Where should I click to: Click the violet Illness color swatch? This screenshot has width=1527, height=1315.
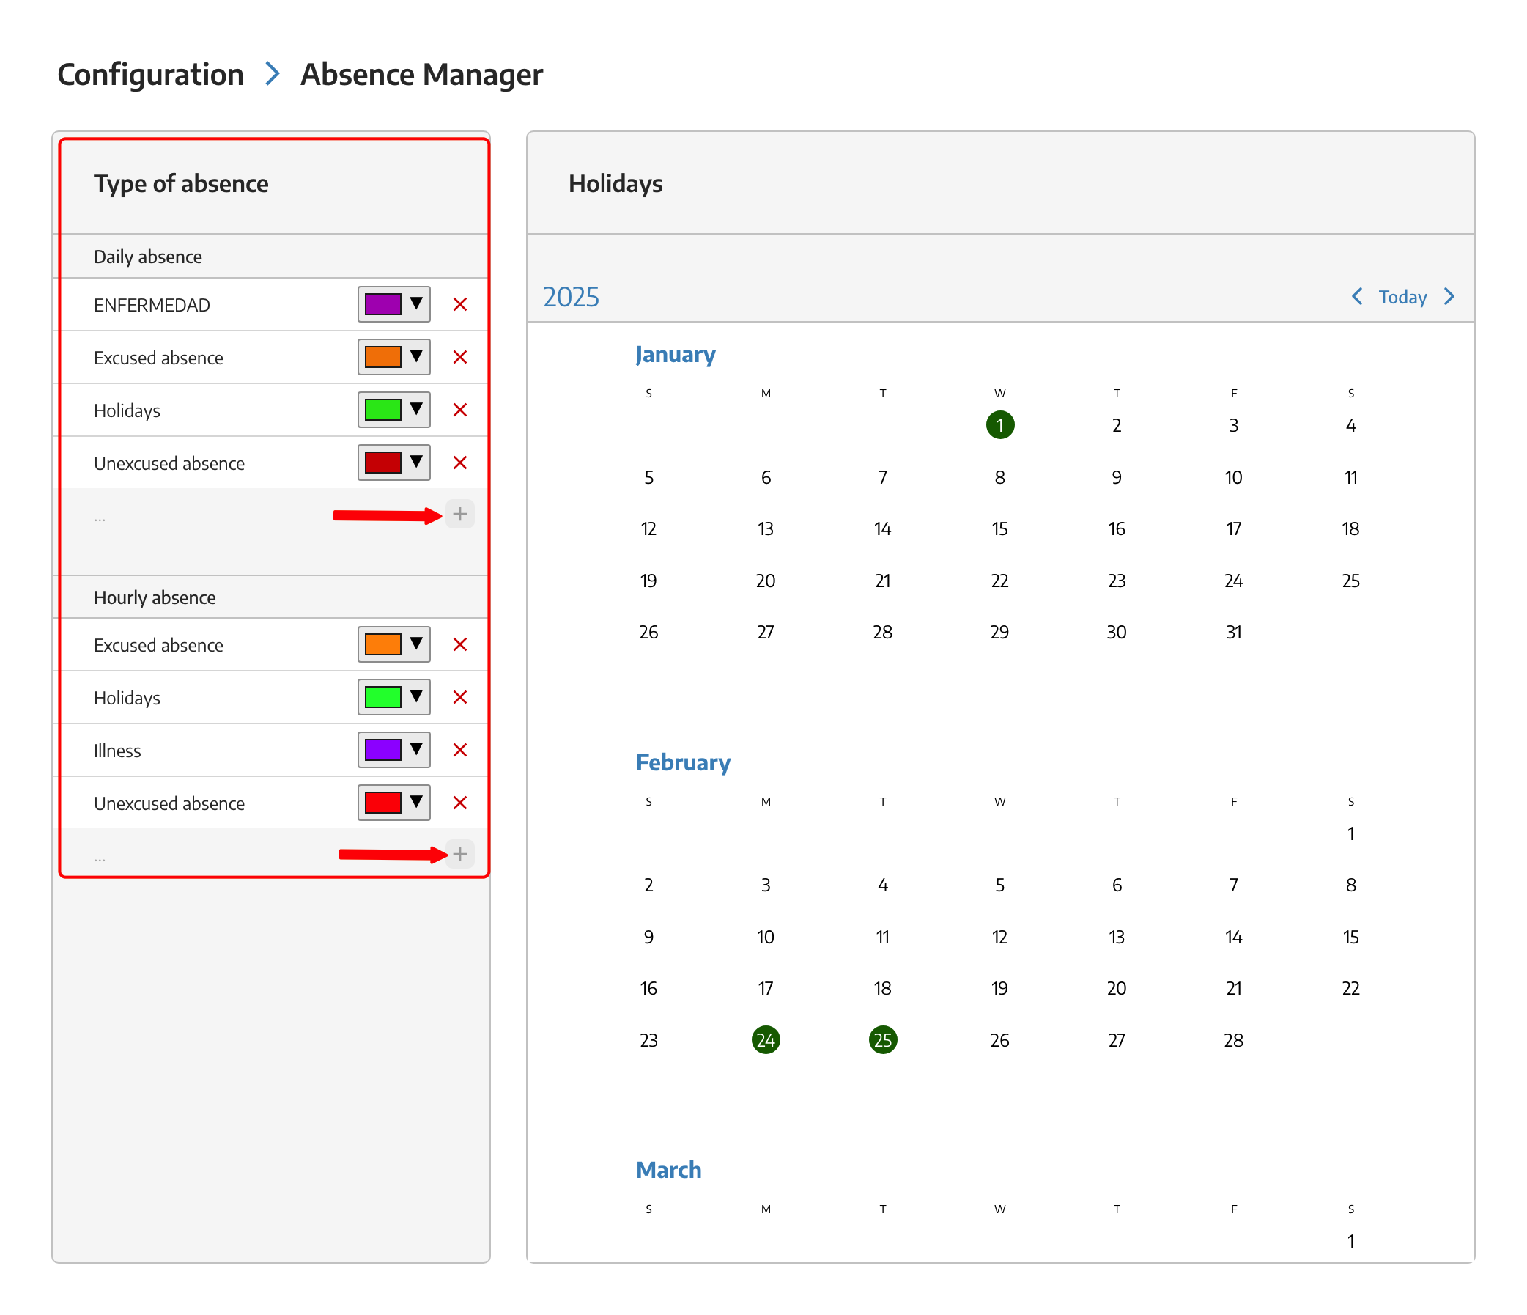[383, 751]
